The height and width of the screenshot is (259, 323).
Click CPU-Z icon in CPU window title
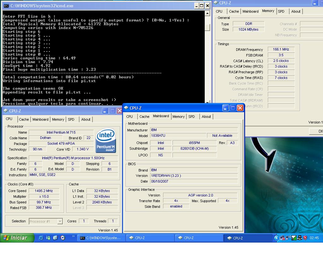point(6,111)
